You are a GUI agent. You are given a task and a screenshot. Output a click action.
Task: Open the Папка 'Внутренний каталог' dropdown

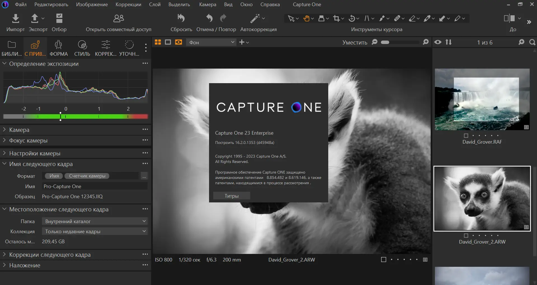[95, 221]
